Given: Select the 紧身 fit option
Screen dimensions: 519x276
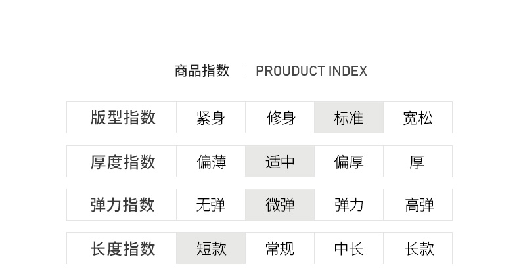Looking at the screenshot, I should click(x=211, y=118).
